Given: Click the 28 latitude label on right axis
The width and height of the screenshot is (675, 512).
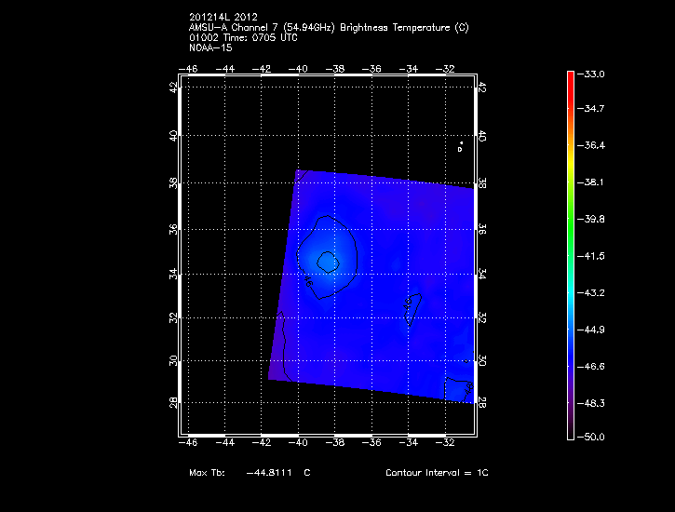Looking at the screenshot, I should 481,402.
